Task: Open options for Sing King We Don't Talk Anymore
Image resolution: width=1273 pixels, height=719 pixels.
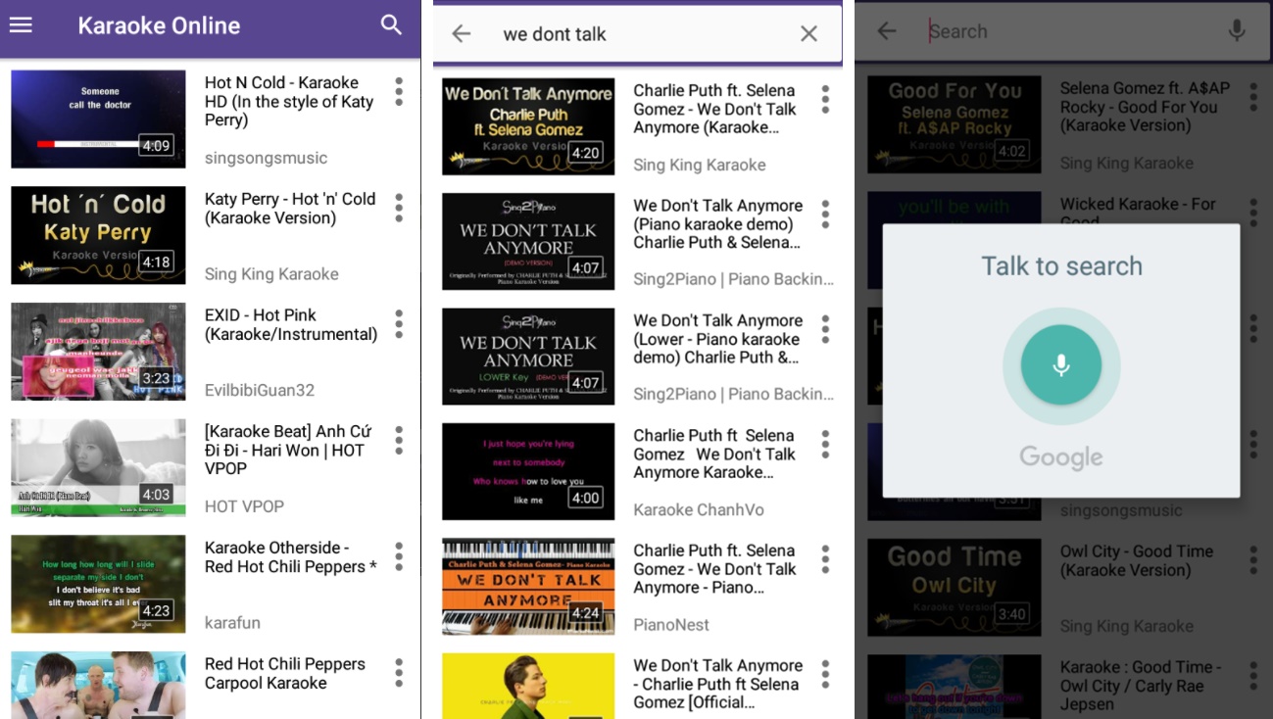Action: click(x=825, y=99)
